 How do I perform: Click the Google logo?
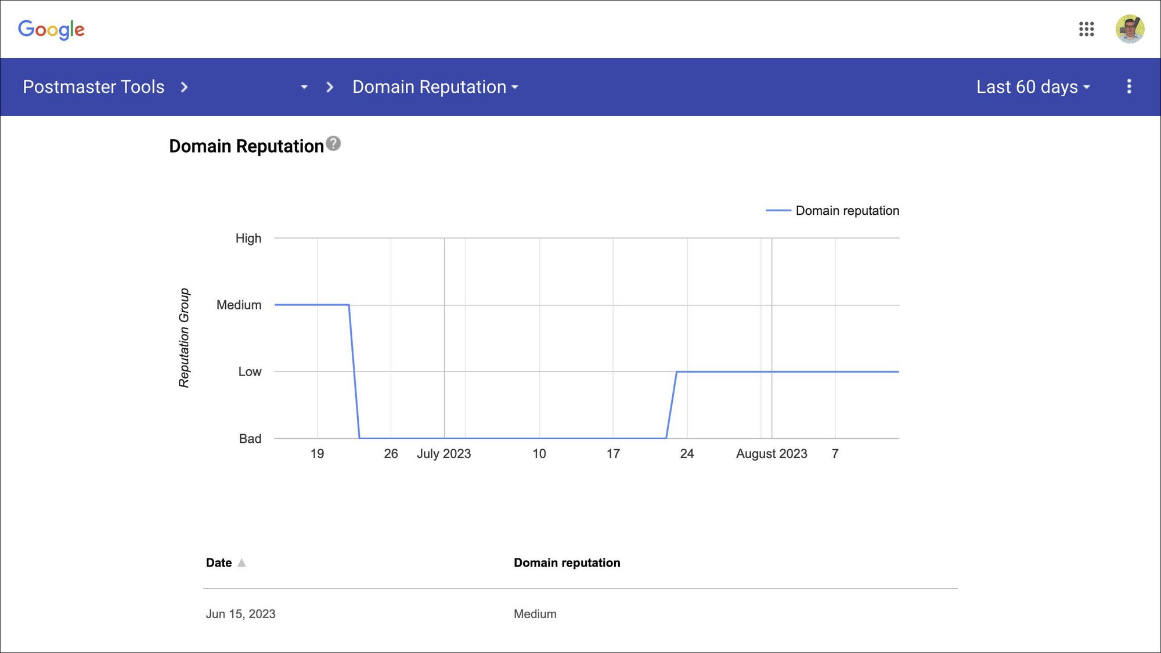[51, 30]
